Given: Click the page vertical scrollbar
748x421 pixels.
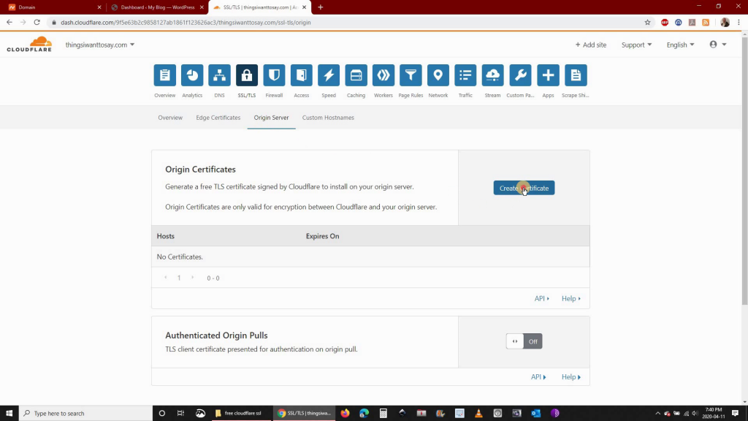Looking at the screenshot, I should pyautogui.click(x=744, y=172).
